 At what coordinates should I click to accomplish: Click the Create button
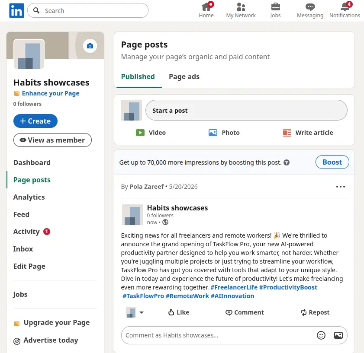pyautogui.click(x=35, y=121)
